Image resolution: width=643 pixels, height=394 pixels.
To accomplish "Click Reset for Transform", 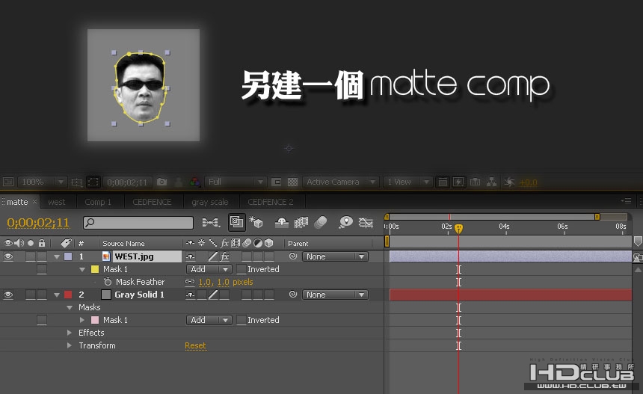I will [x=195, y=345].
